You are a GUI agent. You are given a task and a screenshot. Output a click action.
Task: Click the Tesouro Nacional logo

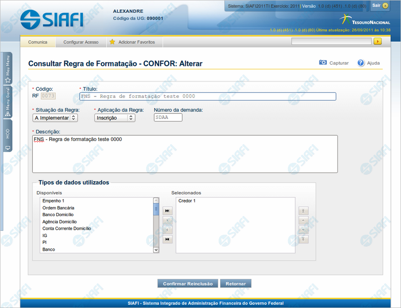click(x=365, y=20)
